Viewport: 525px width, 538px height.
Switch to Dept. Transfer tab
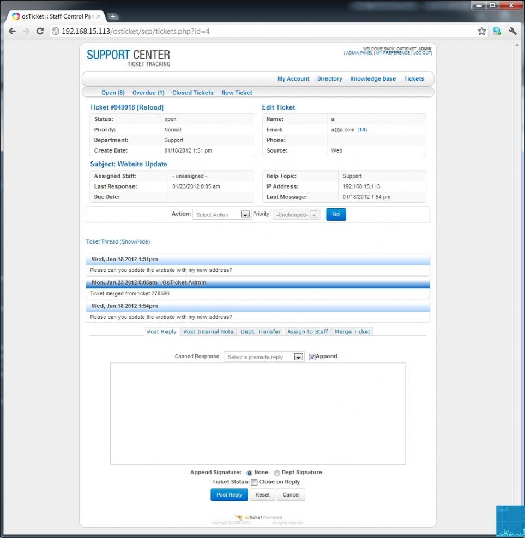261,331
